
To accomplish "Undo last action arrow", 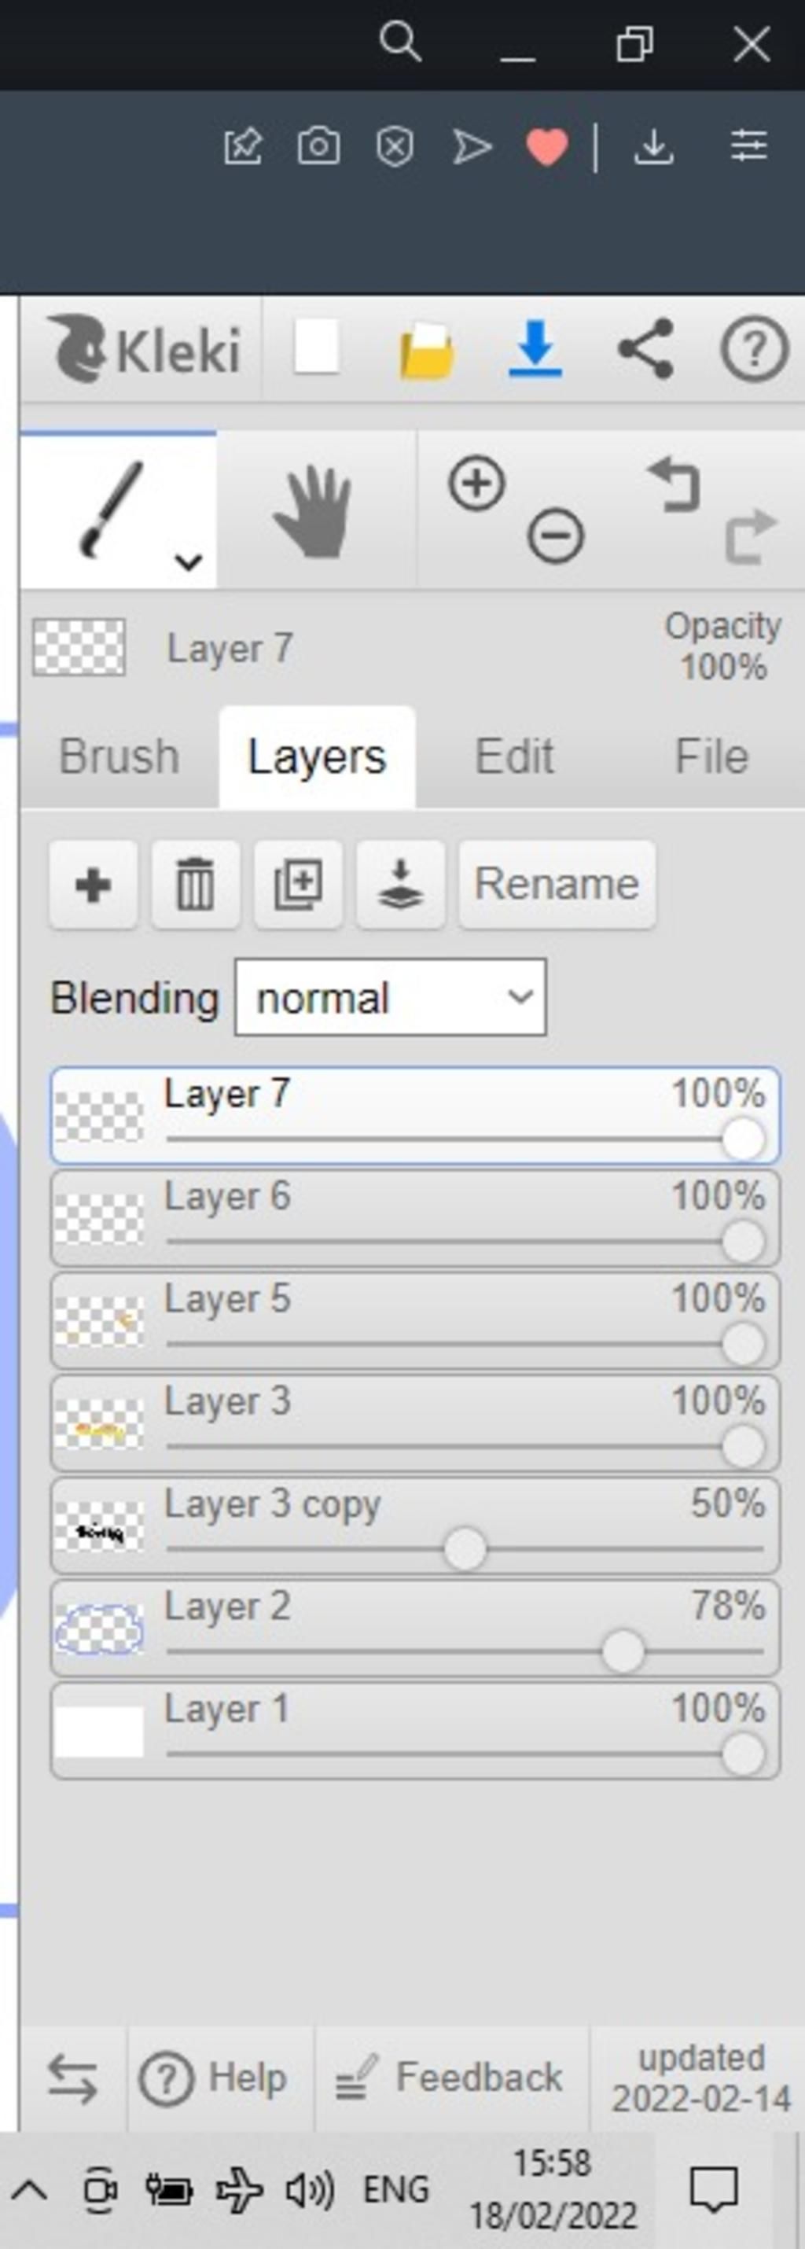I will coord(675,485).
